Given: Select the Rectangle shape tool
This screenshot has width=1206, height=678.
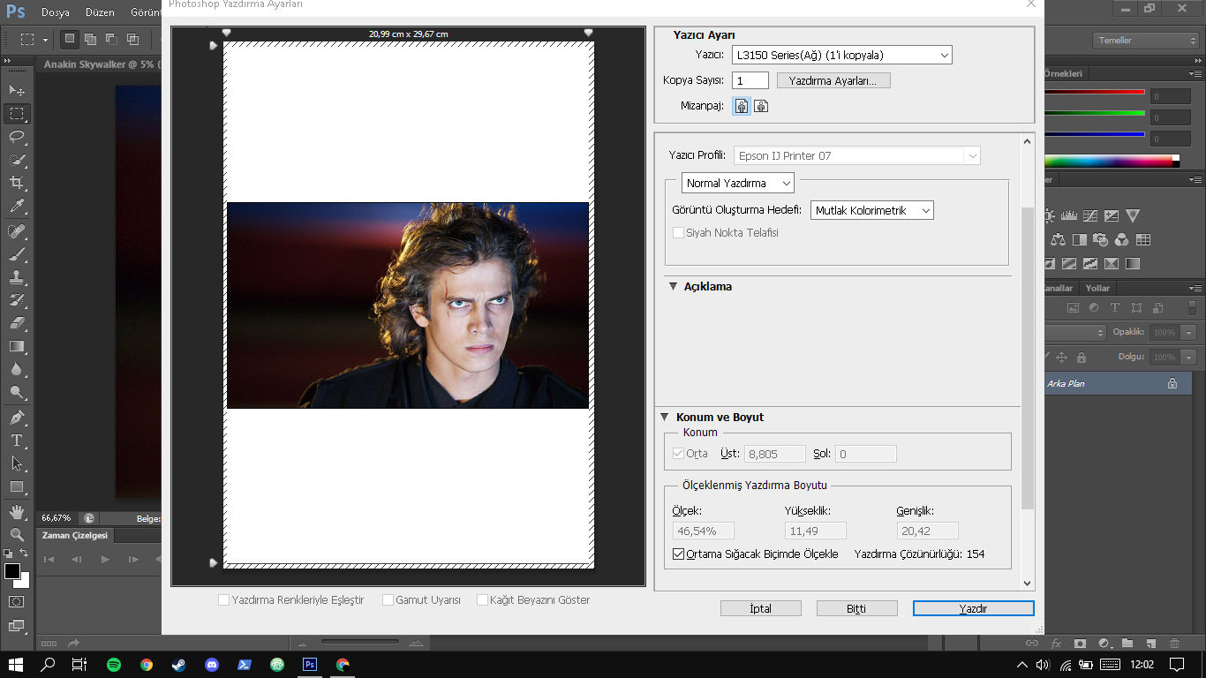Looking at the screenshot, I should click(x=17, y=486).
